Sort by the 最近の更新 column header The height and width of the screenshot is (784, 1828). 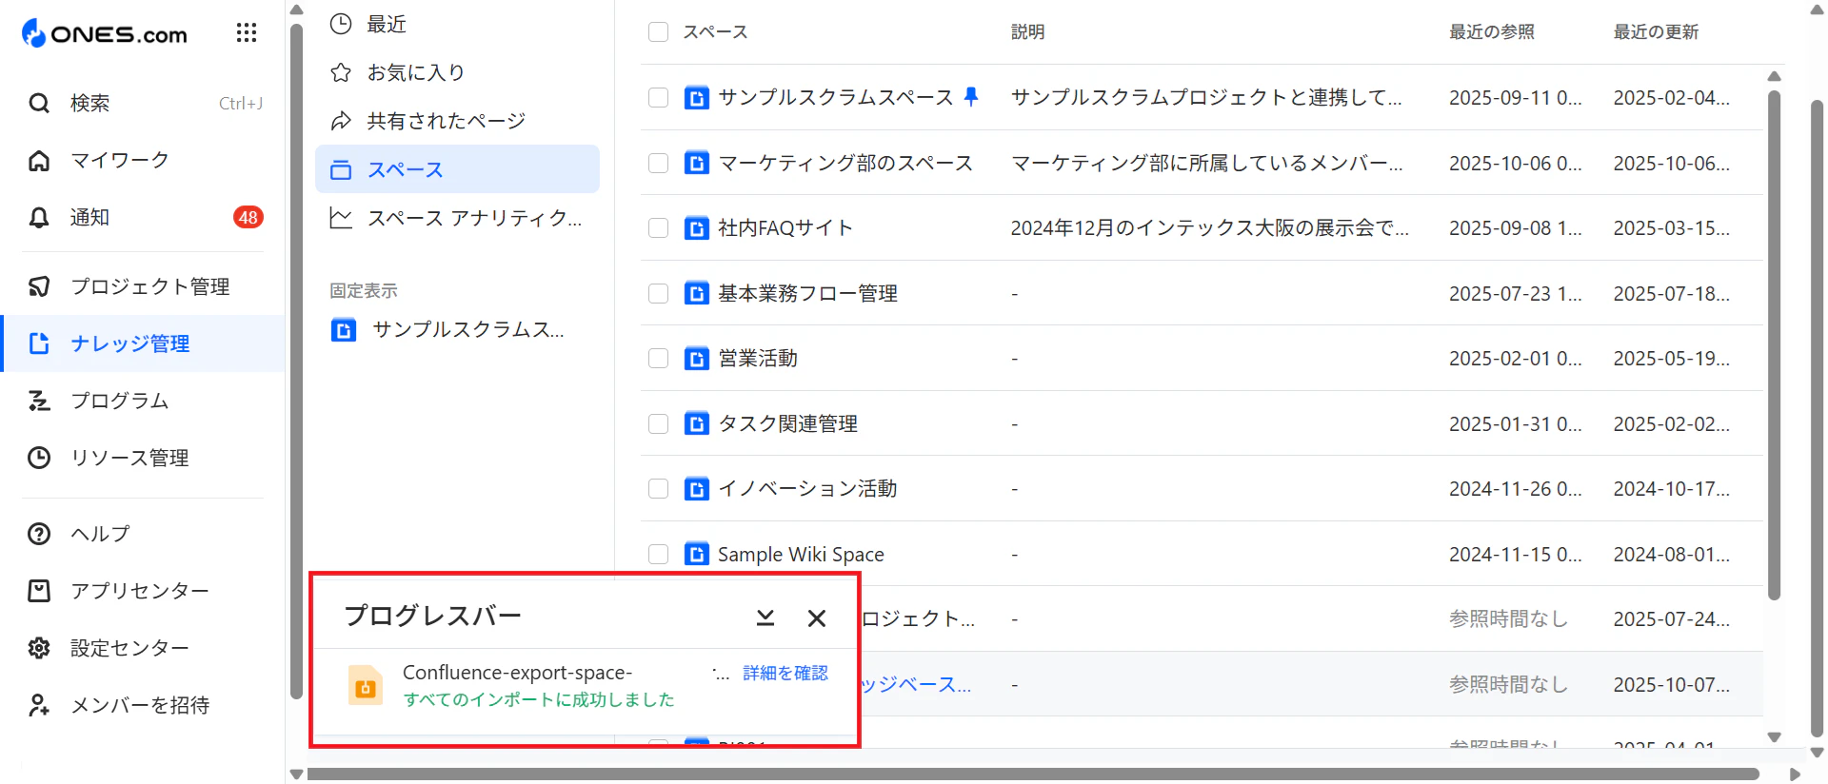click(1656, 31)
